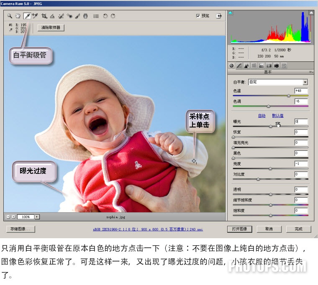Click the 存储图像 save image button
Screen dimensions: 318x285
[20, 229]
